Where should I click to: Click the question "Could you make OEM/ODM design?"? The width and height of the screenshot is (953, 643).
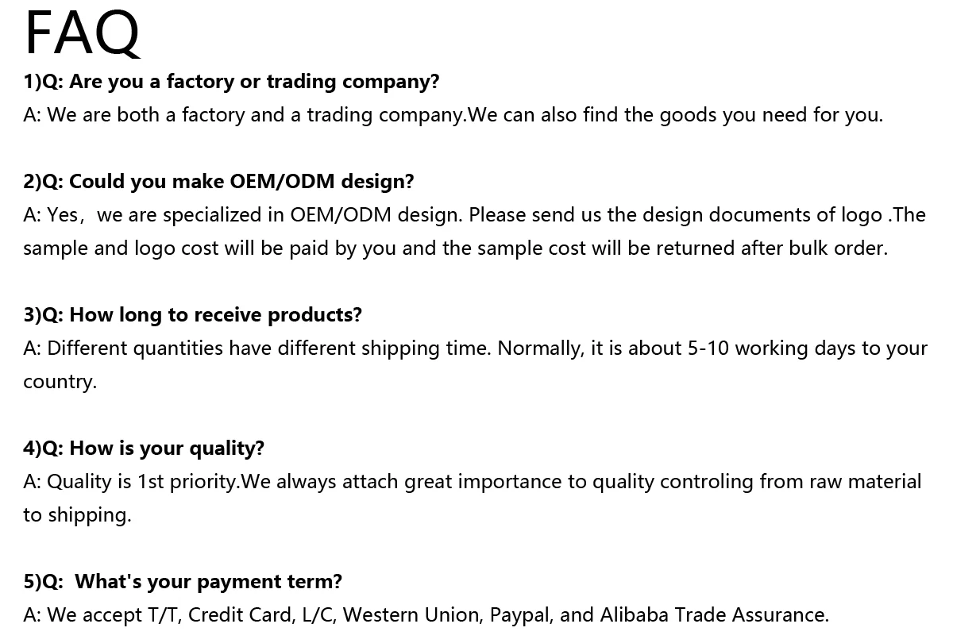(x=241, y=182)
